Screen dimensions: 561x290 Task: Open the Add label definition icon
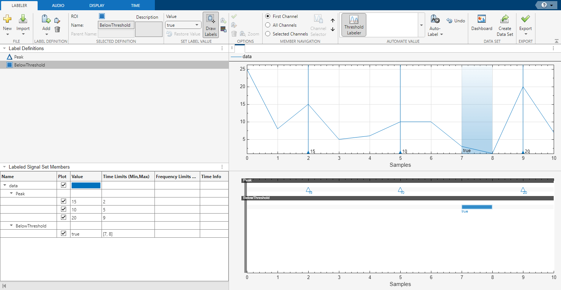tap(46, 19)
